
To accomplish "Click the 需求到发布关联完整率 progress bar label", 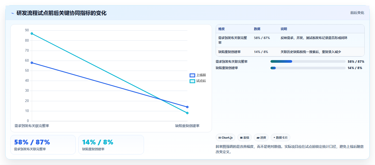I will (232, 61).
